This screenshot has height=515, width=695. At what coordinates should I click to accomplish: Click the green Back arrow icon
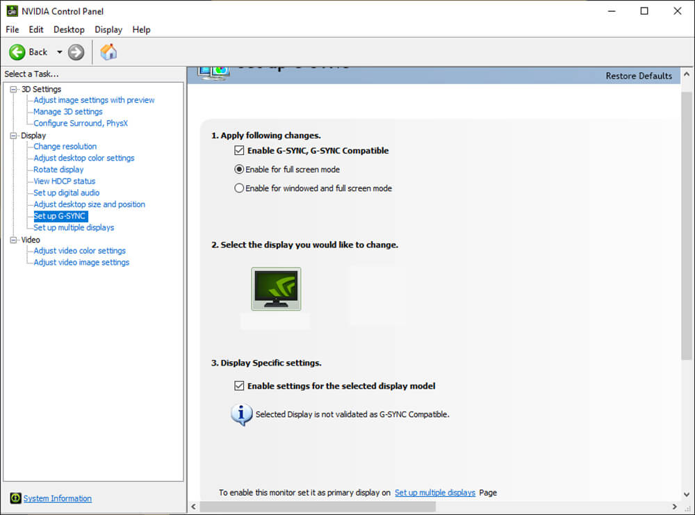coord(17,52)
